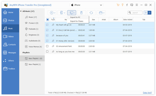Open the Facebook share icon
This screenshot has height=96, width=156.
click(127, 5)
